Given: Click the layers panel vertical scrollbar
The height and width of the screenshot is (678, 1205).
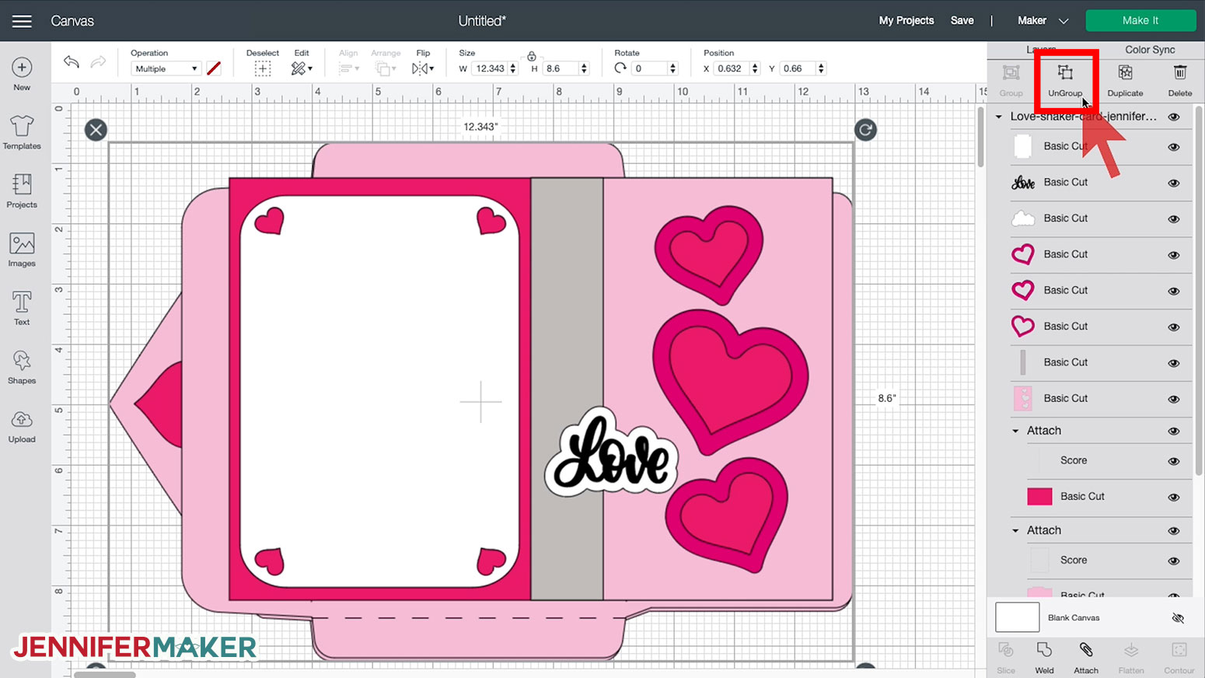Looking at the screenshot, I should point(1199,292).
